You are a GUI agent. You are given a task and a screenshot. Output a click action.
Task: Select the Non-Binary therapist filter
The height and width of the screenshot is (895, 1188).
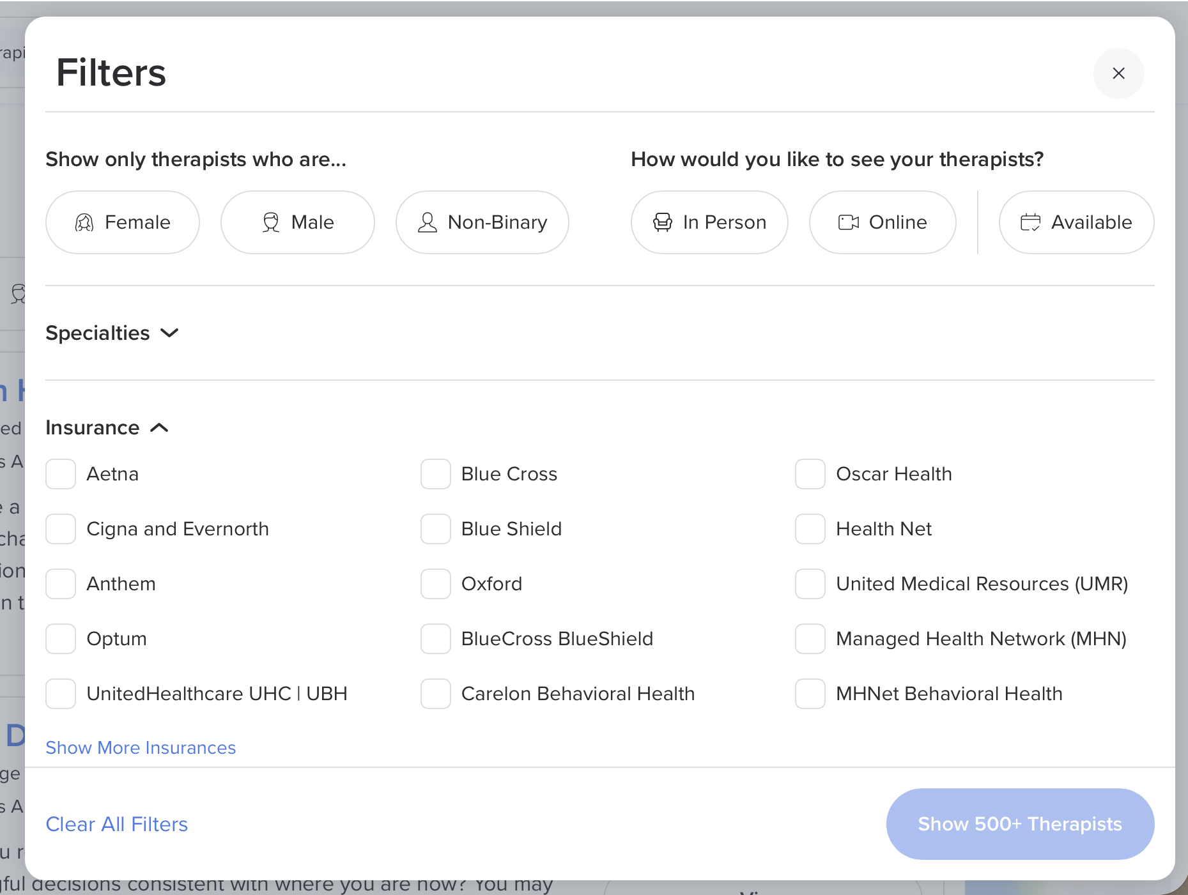point(482,222)
